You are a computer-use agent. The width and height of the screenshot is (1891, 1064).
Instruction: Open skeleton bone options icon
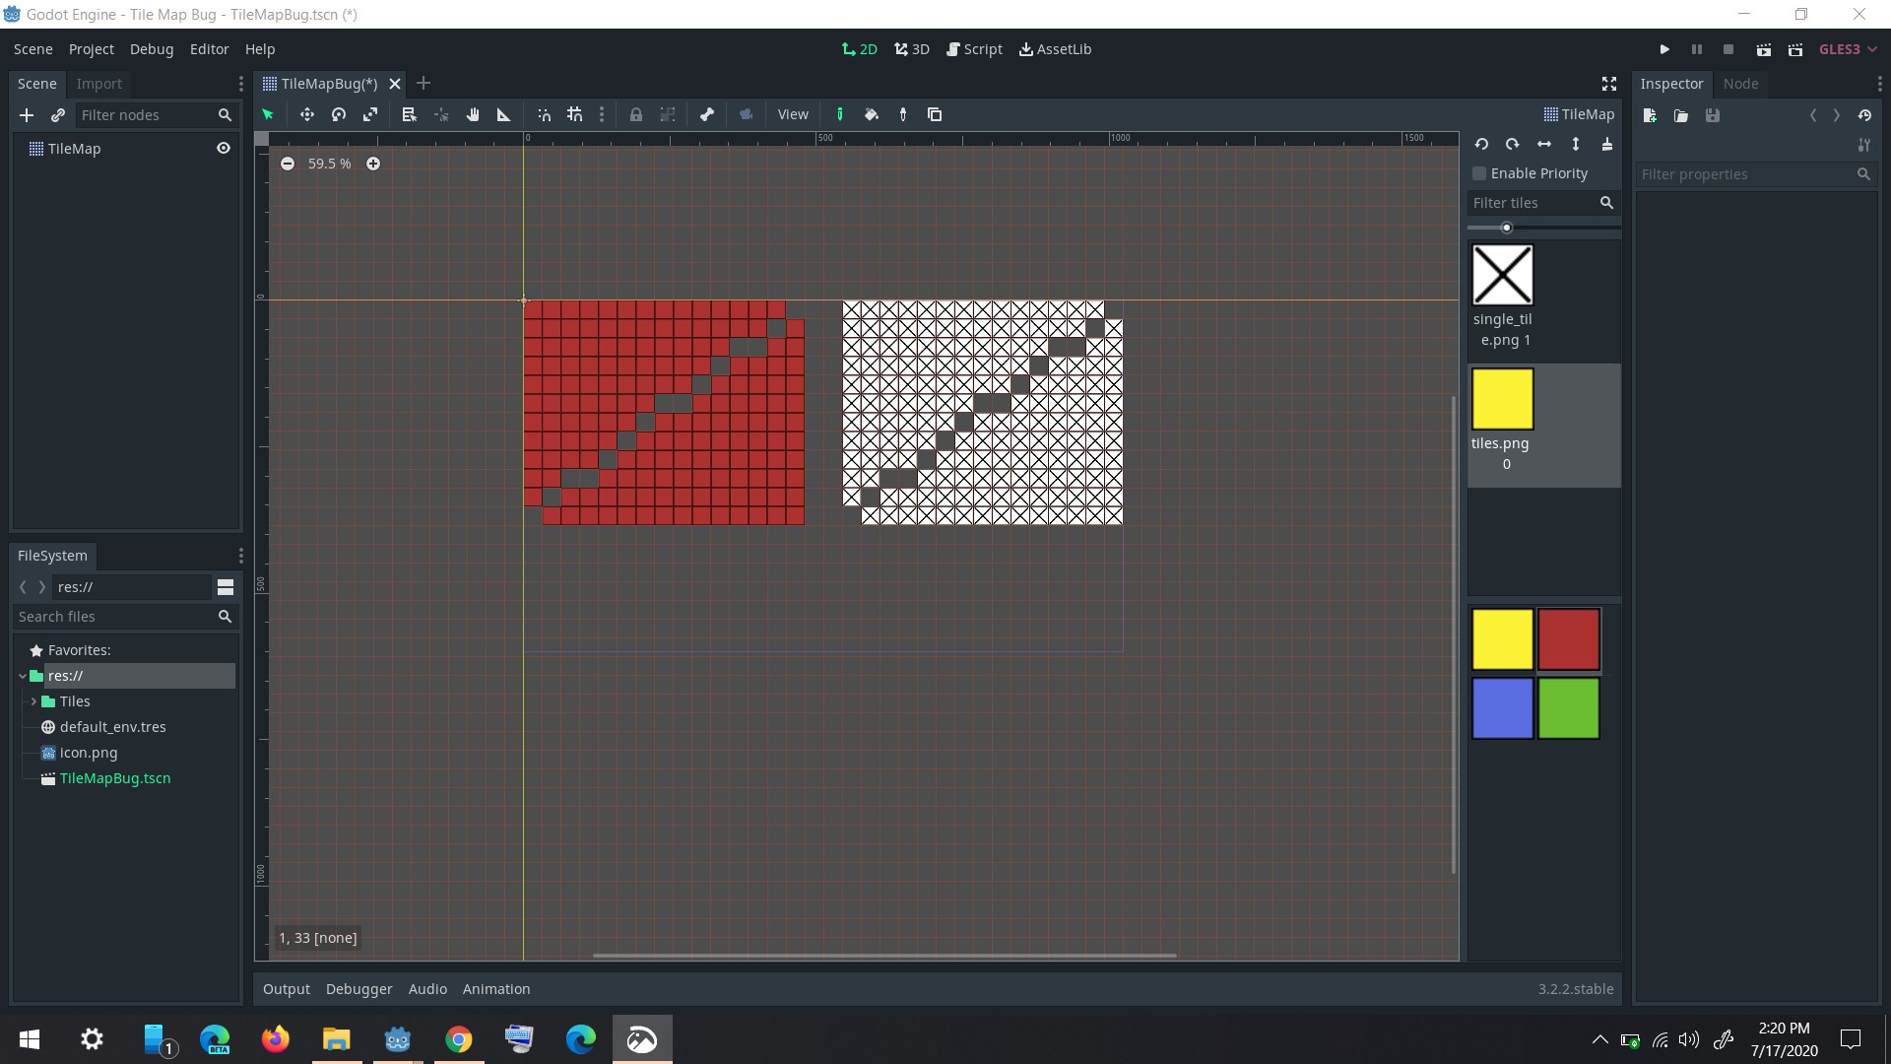pos(707,114)
